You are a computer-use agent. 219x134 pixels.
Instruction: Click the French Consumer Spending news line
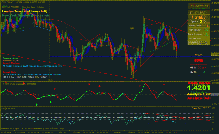[33, 66]
